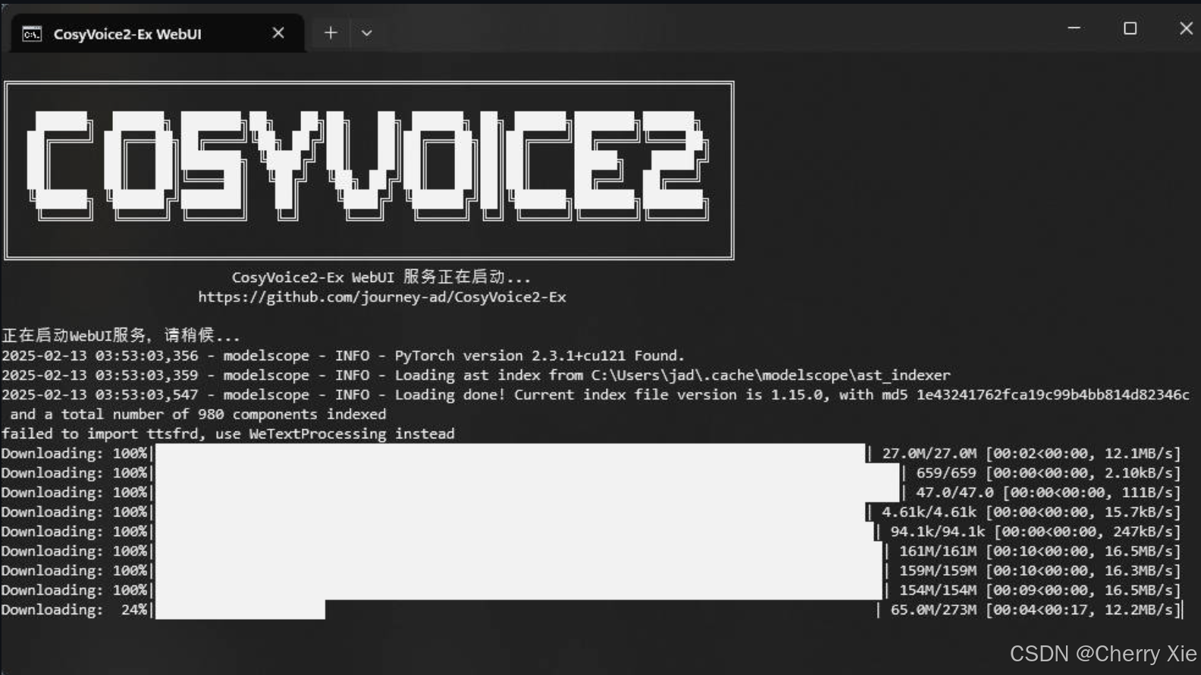Click the '65.0M/273M' download stats

[x=1036, y=610]
